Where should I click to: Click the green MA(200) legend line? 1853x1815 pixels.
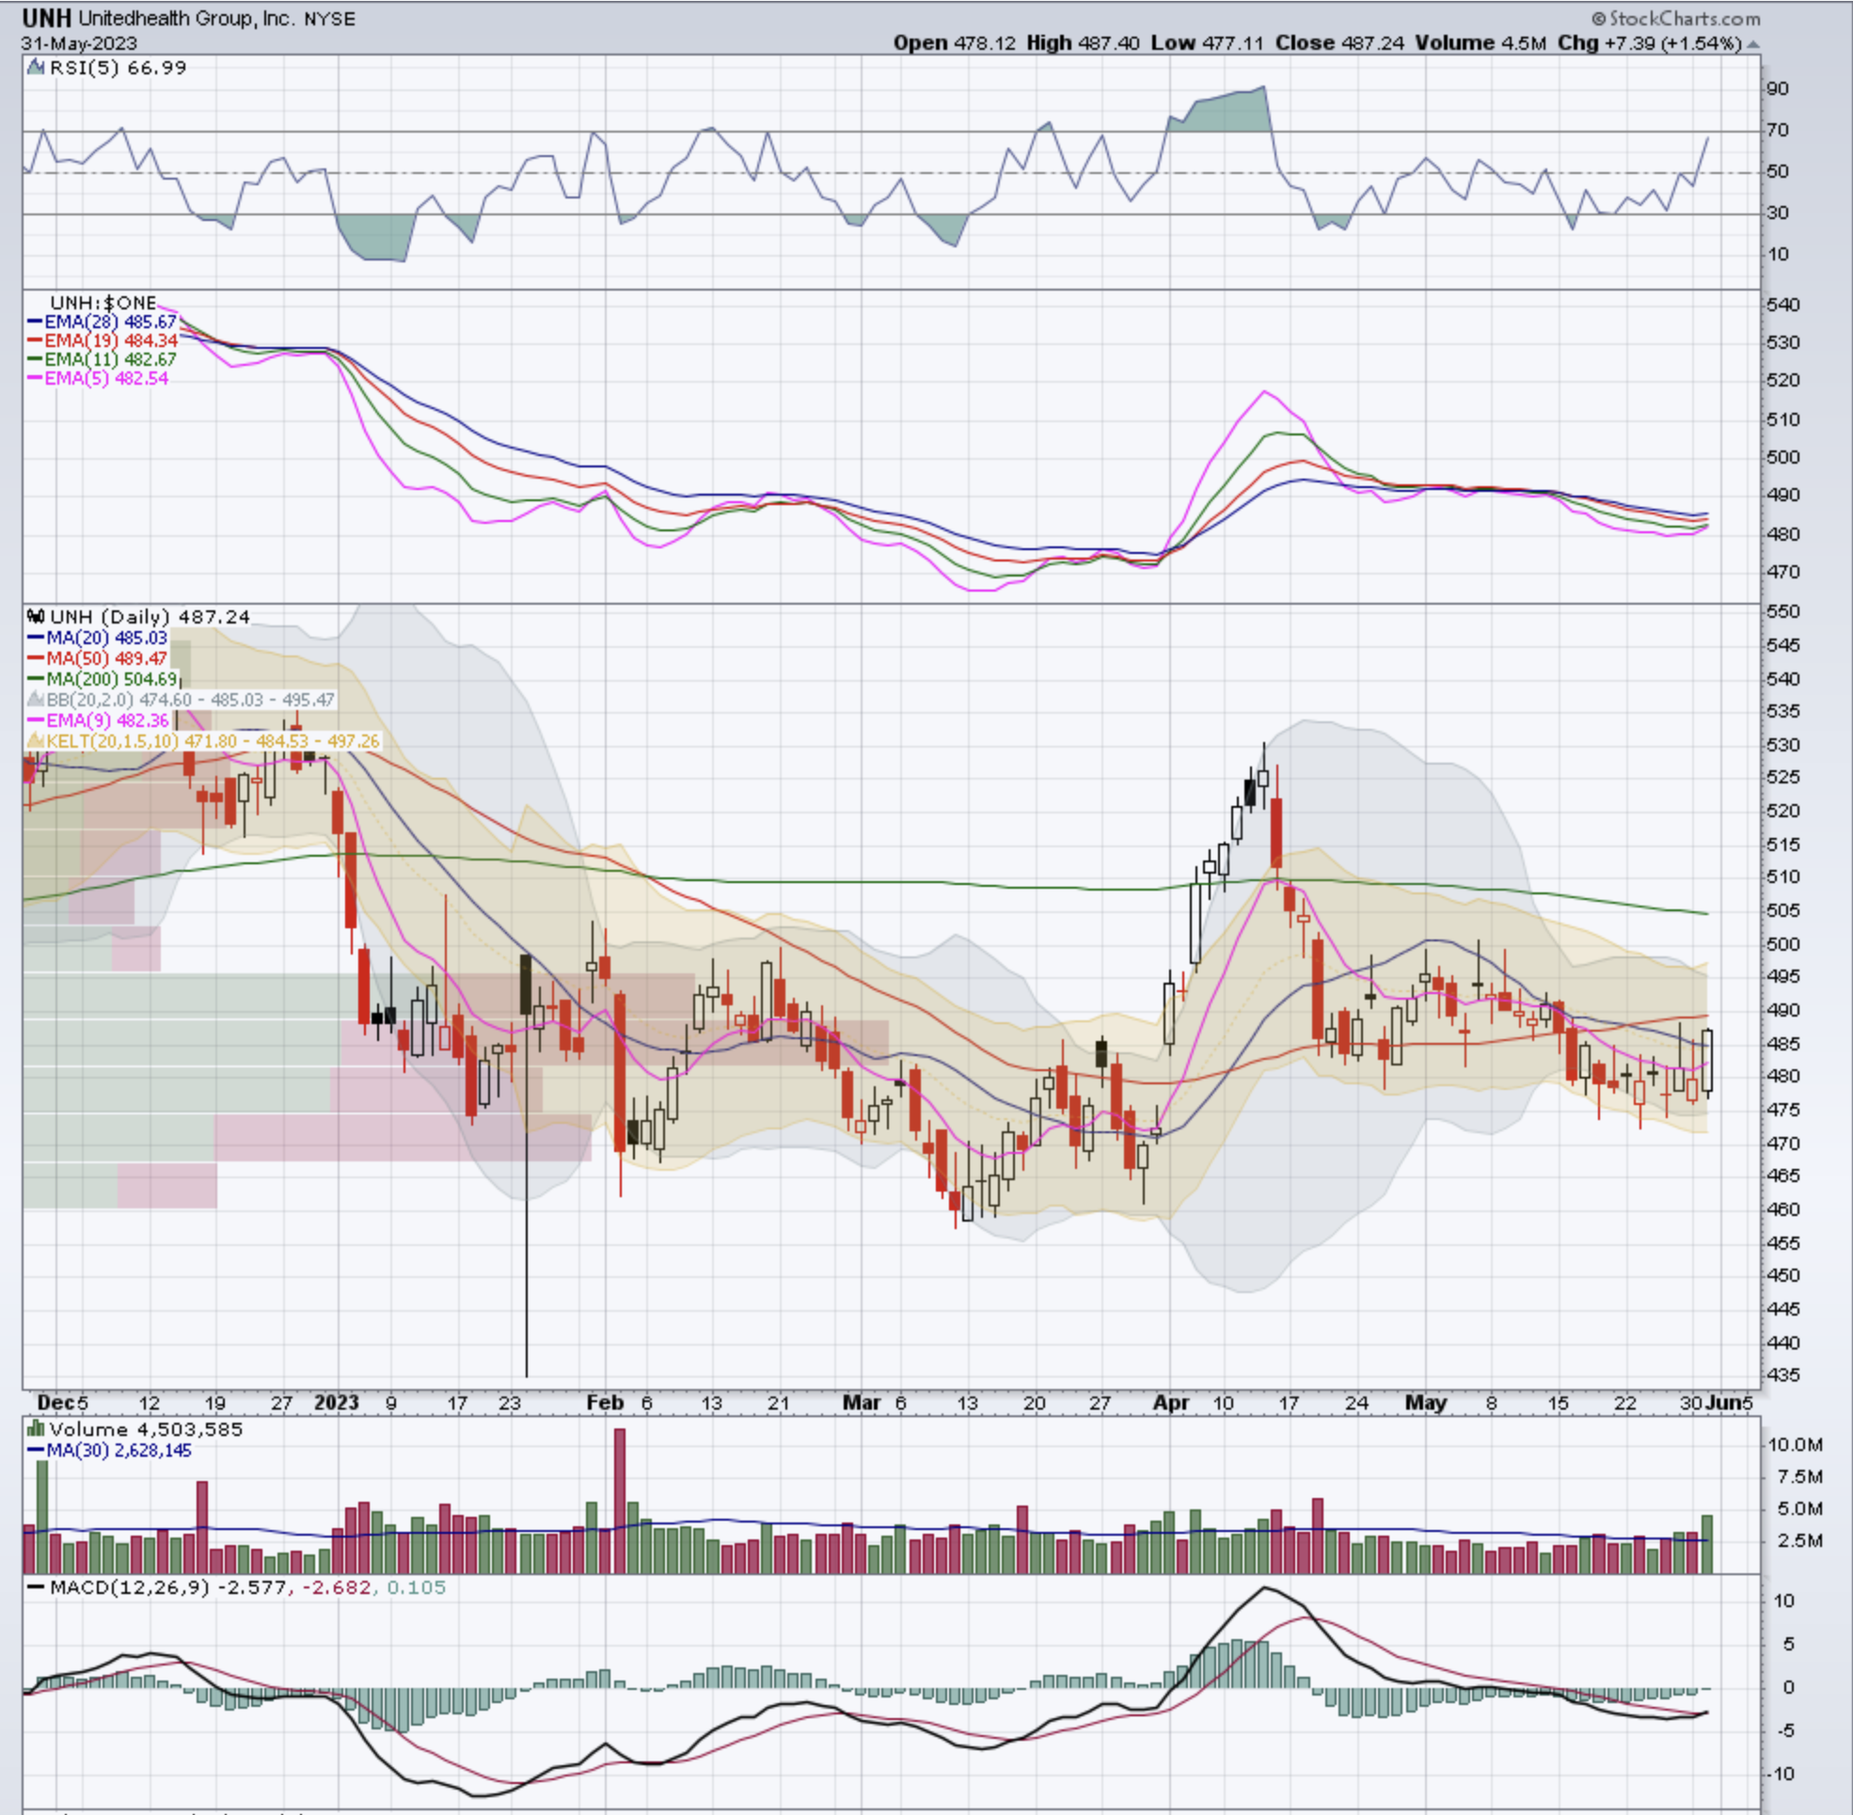coord(37,680)
